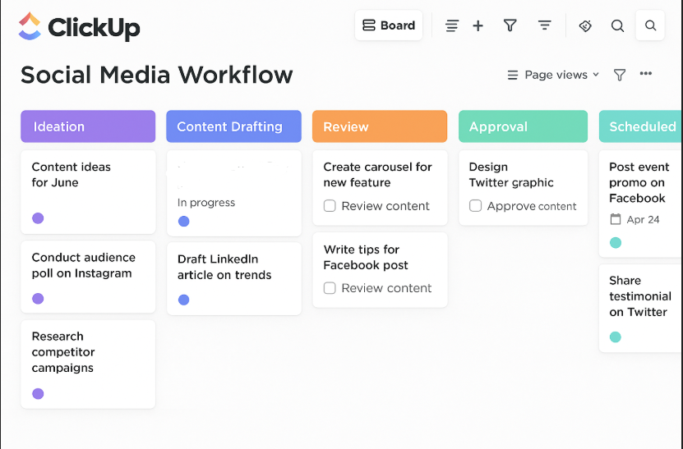Image resolution: width=683 pixels, height=449 pixels.
Task: Click the funnel filter icon in top toolbar
Action: click(x=510, y=26)
